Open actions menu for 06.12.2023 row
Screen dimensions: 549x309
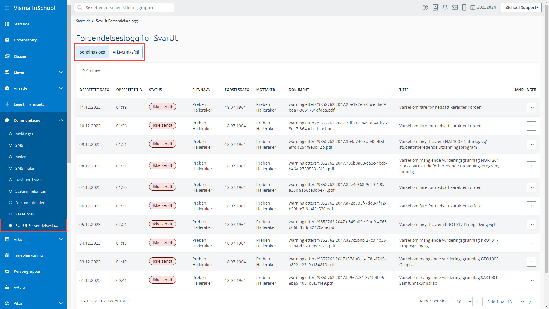pyautogui.click(x=531, y=206)
